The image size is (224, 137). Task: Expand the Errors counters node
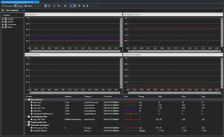coord(3,27)
